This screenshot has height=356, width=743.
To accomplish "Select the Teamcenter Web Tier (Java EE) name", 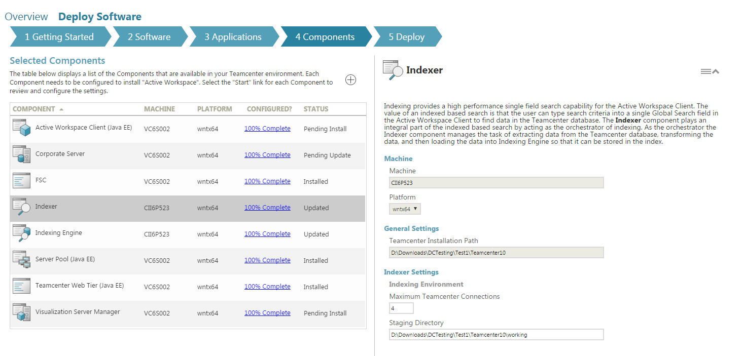I will pos(80,286).
